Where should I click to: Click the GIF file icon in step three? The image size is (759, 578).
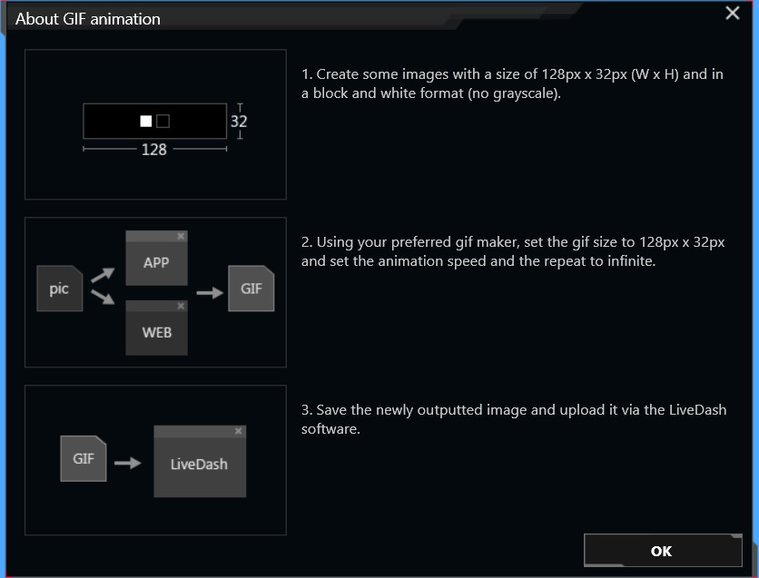pos(84,458)
